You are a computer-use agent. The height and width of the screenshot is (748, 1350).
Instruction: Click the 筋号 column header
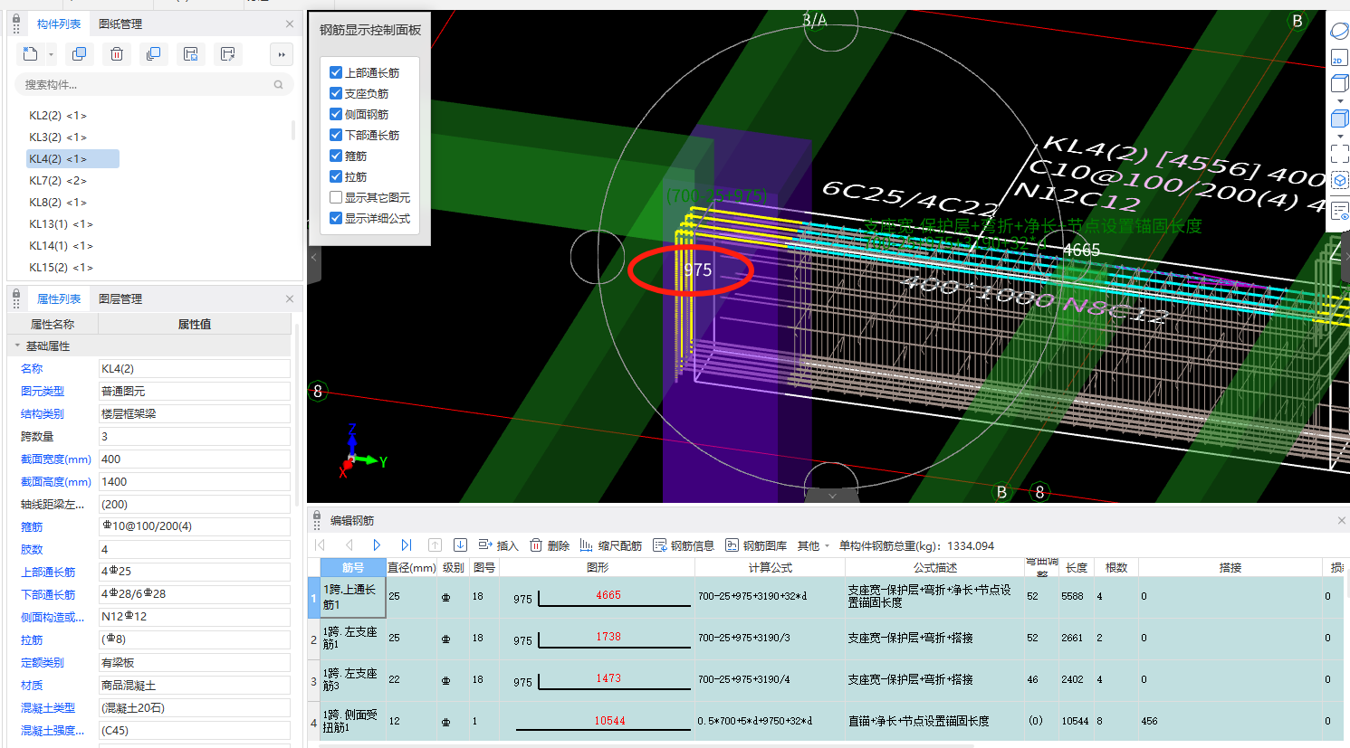(x=353, y=568)
